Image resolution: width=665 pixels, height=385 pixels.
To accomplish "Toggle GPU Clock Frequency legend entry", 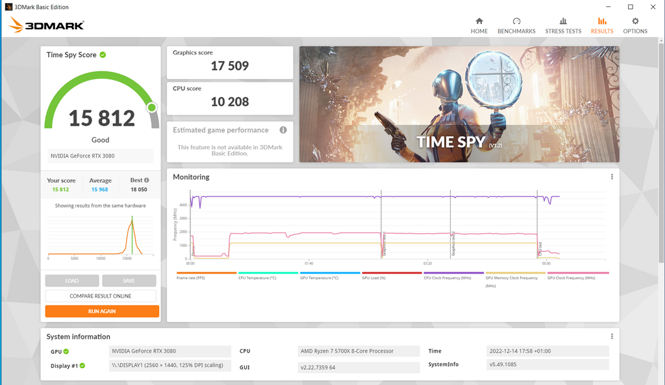I will click(x=577, y=276).
